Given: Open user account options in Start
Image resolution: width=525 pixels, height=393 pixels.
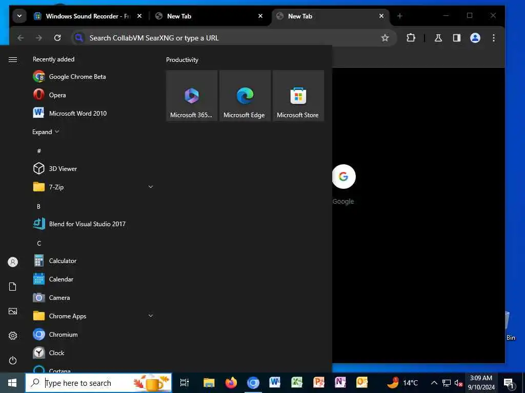Looking at the screenshot, I should 13,262.
